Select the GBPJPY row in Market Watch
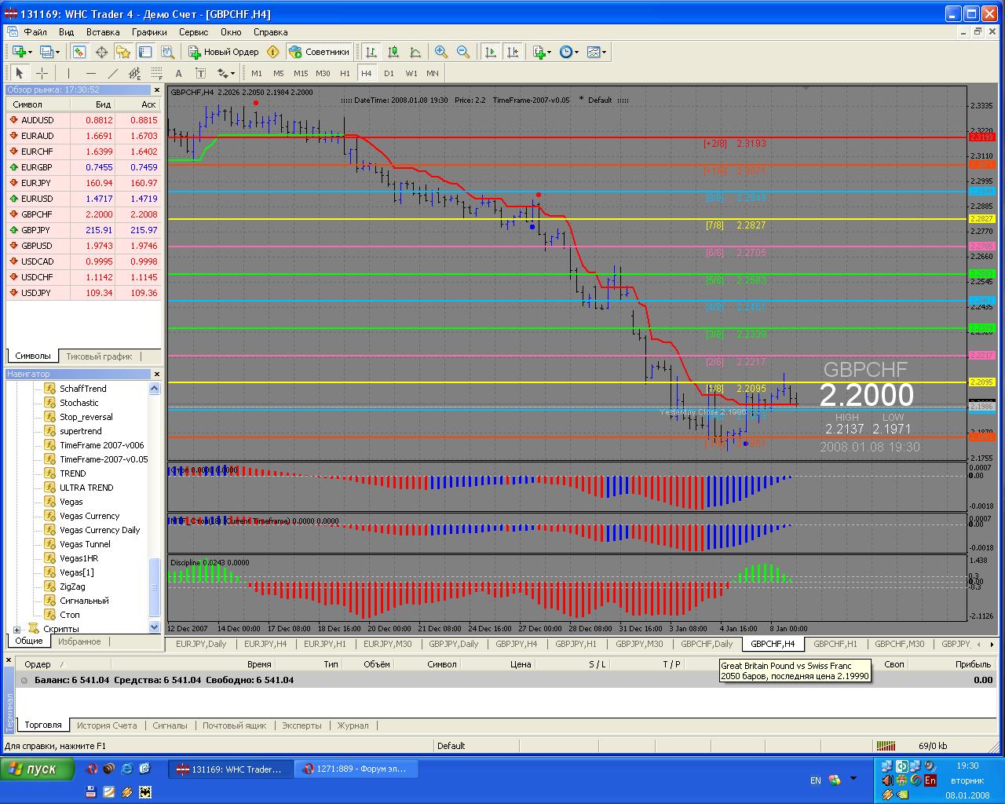 click(x=84, y=230)
